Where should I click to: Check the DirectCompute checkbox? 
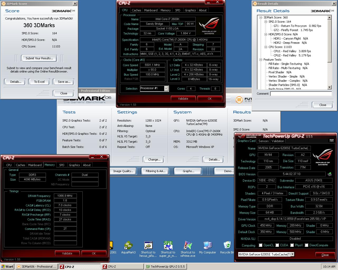click(x=307, y=245)
